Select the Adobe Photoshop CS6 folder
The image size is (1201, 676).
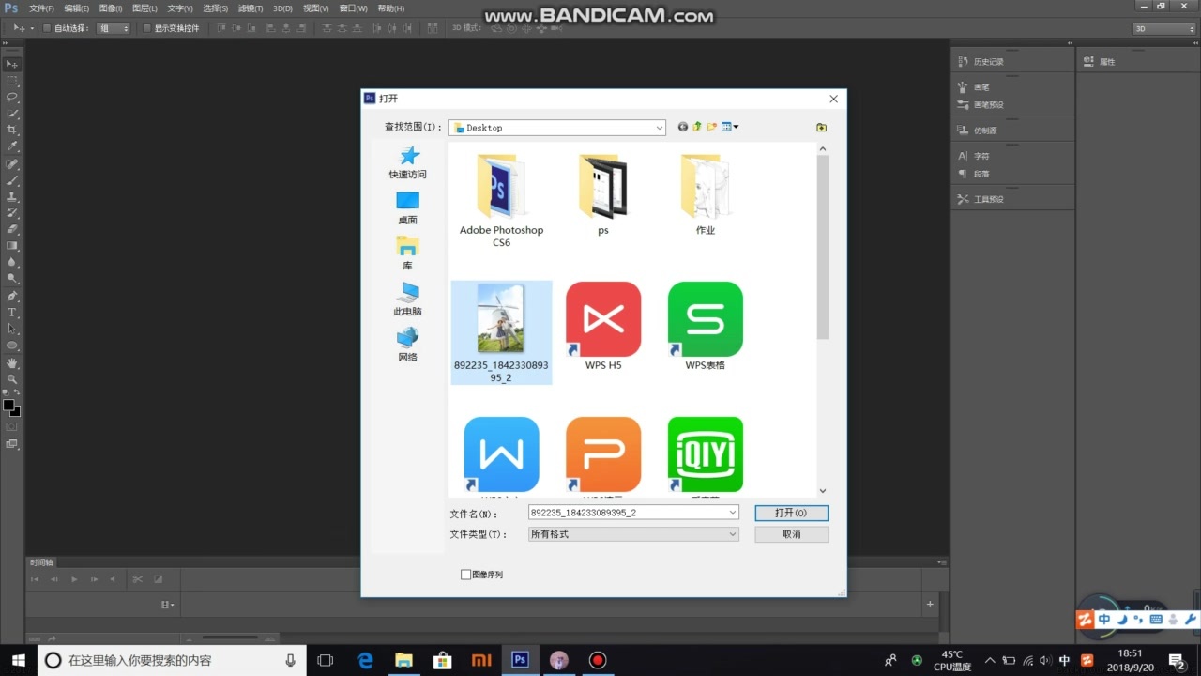501,201
